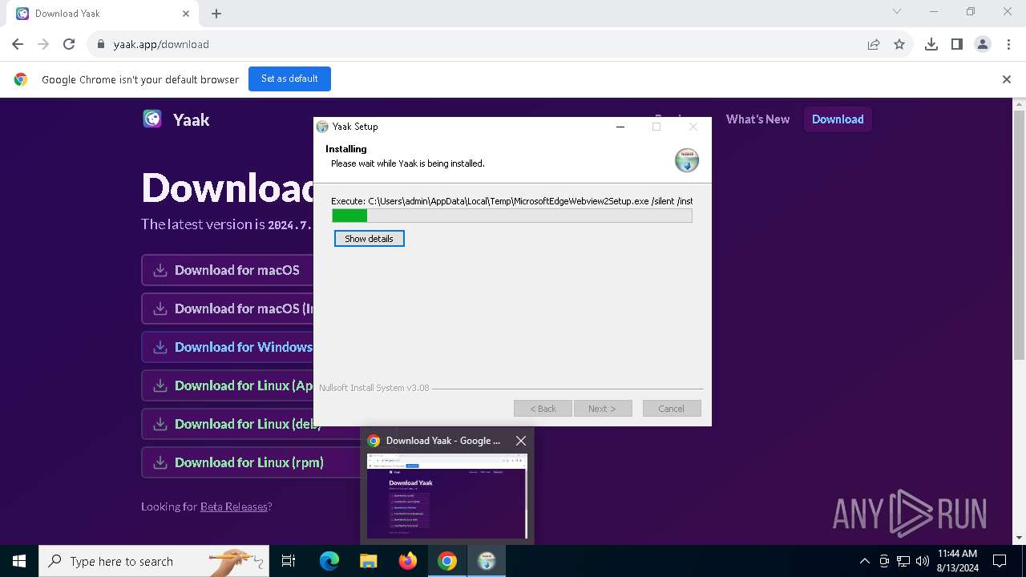This screenshot has width=1026, height=577.
Task: Open Task View on taskbar
Action: point(289,561)
